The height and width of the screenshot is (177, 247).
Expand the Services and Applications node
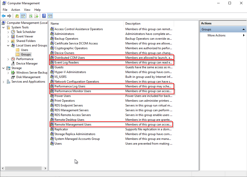pos(3,82)
